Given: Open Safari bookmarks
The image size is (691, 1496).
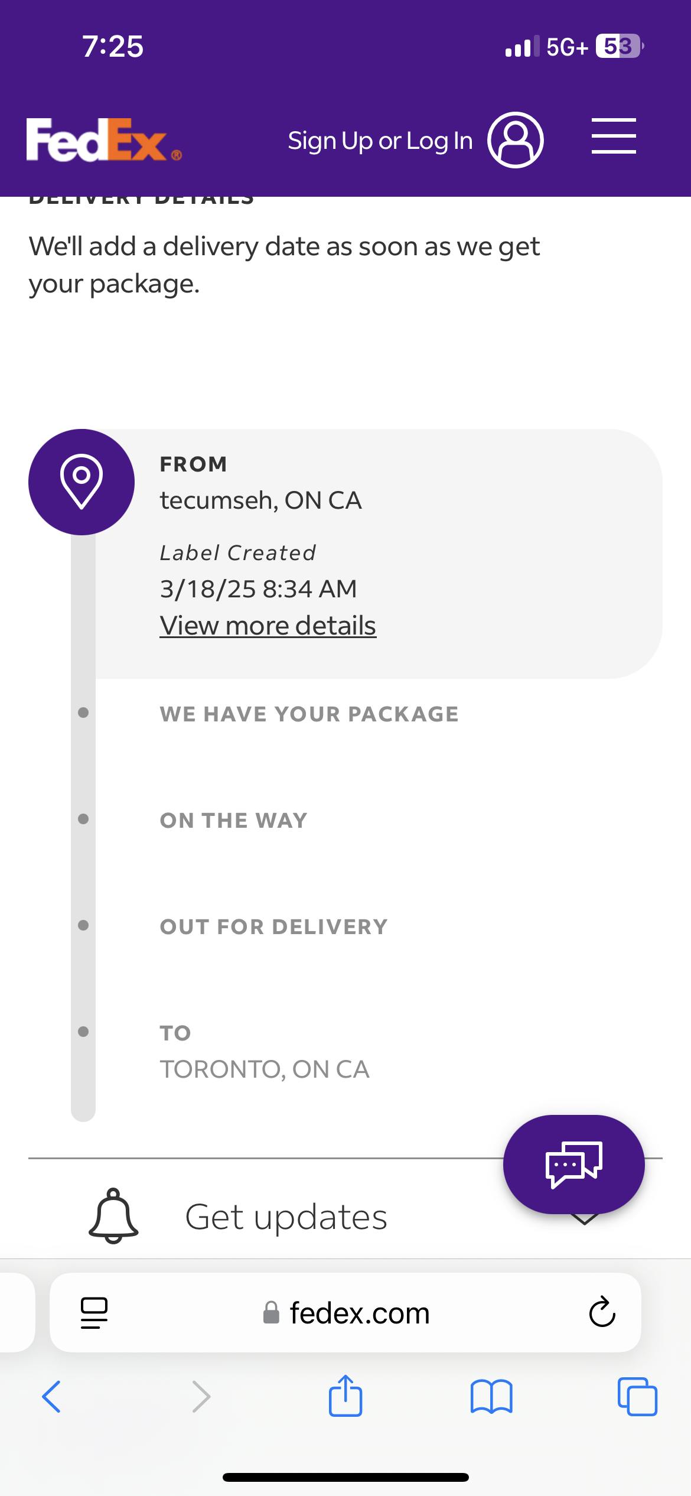Looking at the screenshot, I should point(491,1397).
